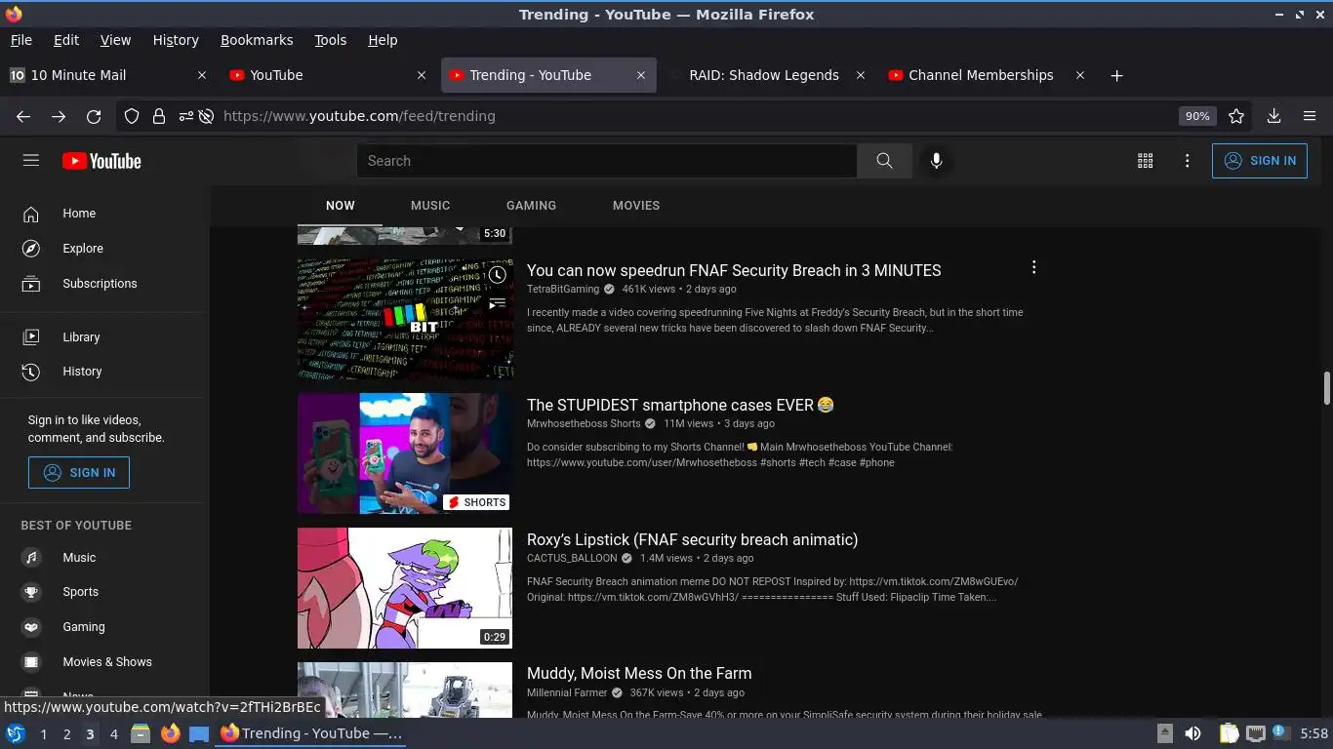
Task: Click the Firefox address bar URL
Action: click(359, 116)
